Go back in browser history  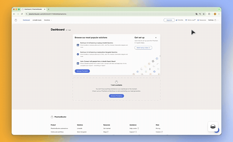14,14
